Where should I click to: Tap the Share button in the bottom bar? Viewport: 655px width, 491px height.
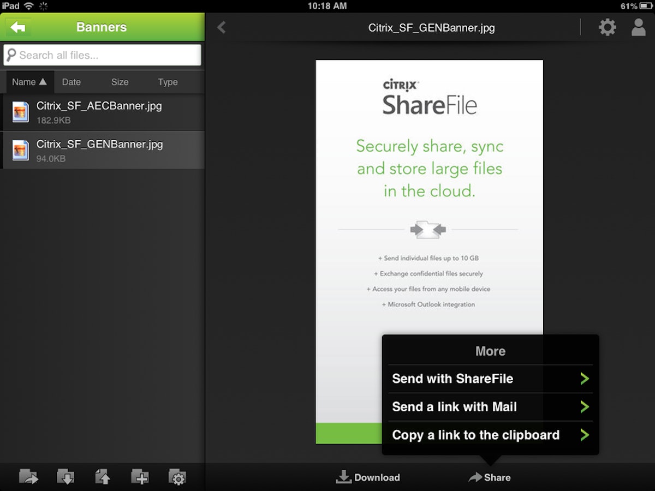(489, 477)
